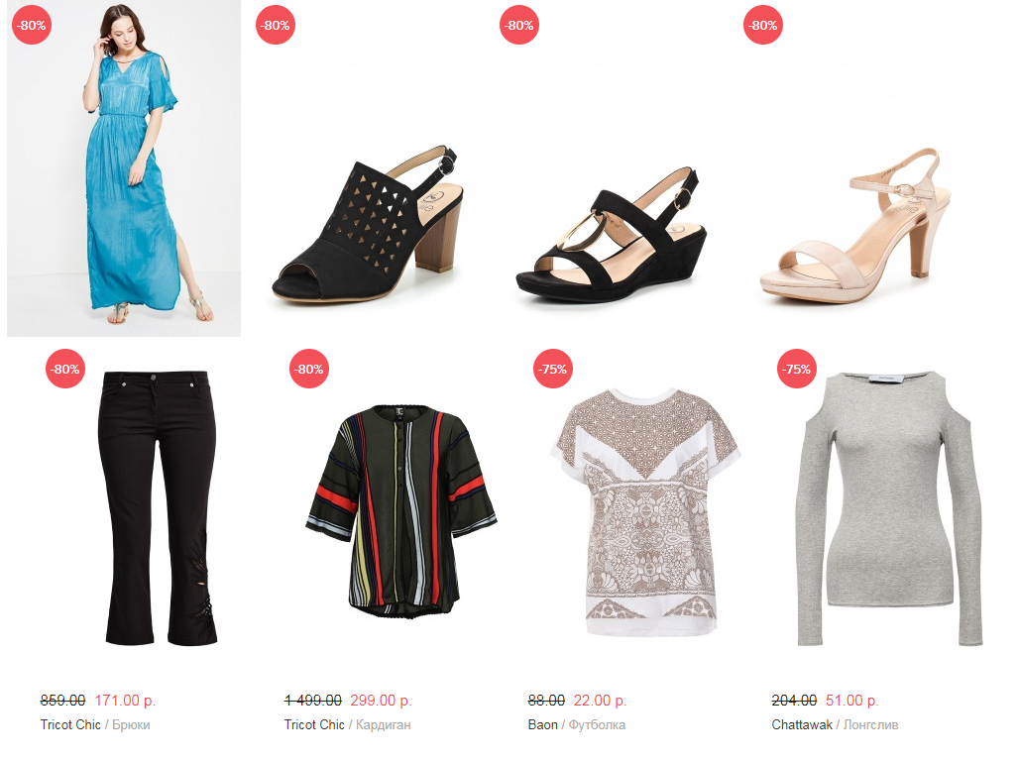Click the -80% badge on perforated sandal
Image resolution: width=1018 pixels, height=762 pixels.
coord(276,26)
